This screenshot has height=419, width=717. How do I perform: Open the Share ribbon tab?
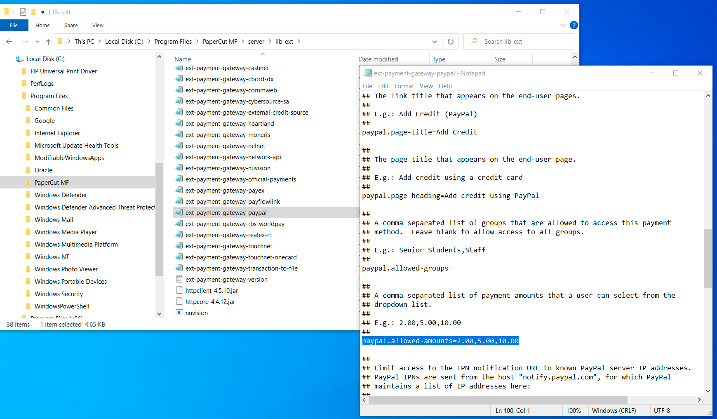[x=71, y=25]
